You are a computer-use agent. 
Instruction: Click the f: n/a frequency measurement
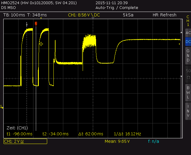point(153,141)
